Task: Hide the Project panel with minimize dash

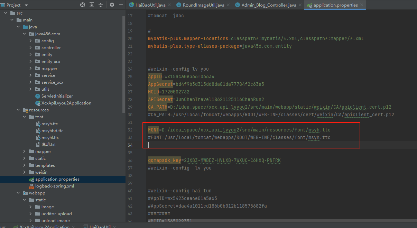Action: click(121, 5)
